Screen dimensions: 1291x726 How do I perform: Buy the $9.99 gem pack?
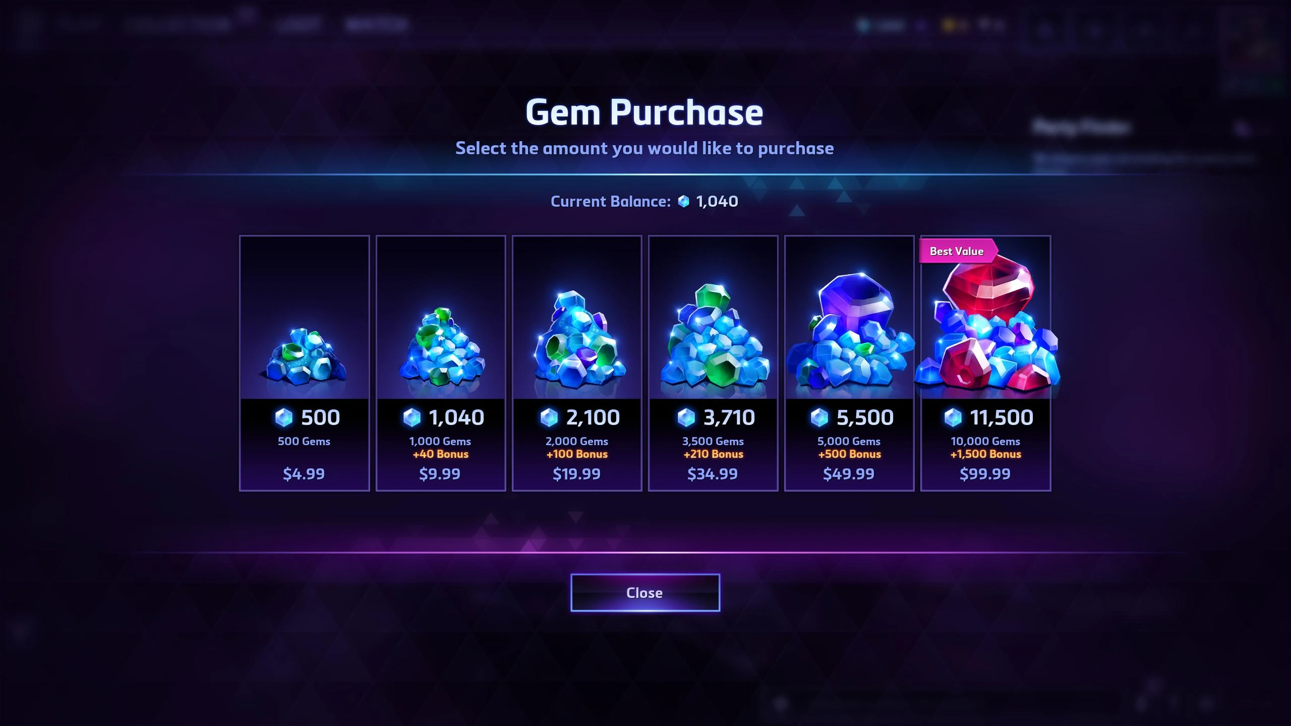coord(440,474)
